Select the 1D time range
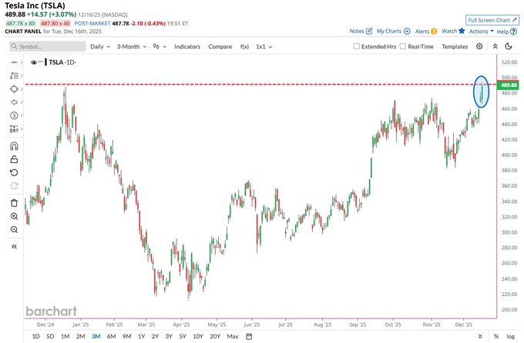The image size is (524, 343). point(35,336)
